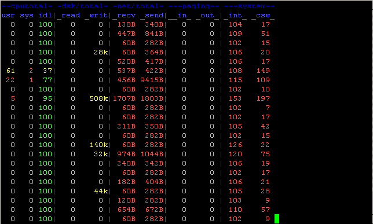Click the '_recv' column header

tap(124, 16)
